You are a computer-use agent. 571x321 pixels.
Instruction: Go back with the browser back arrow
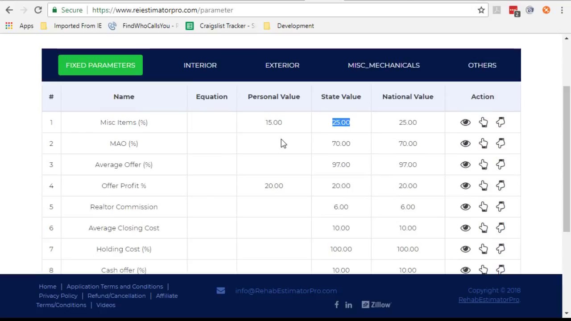pyautogui.click(x=9, y=10)
